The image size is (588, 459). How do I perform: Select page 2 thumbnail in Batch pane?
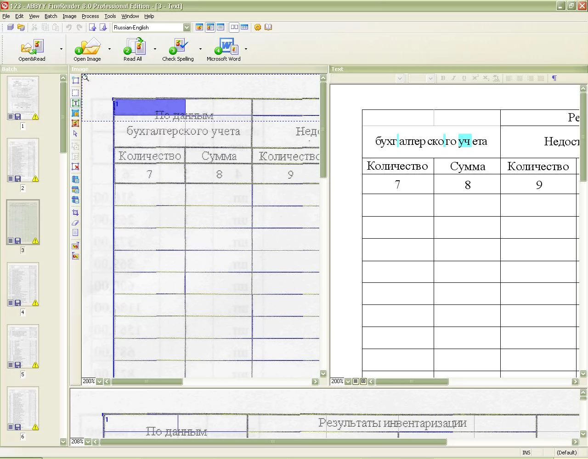click(x=23, y=161)
